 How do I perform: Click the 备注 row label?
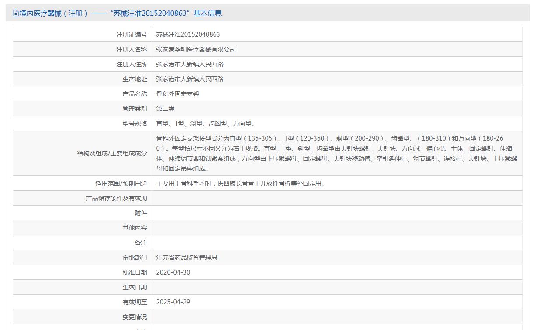click(141, 243)
